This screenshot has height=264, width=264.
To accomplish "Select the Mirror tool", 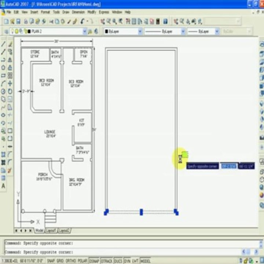I will pyautogui.click(x=10, y=60).
